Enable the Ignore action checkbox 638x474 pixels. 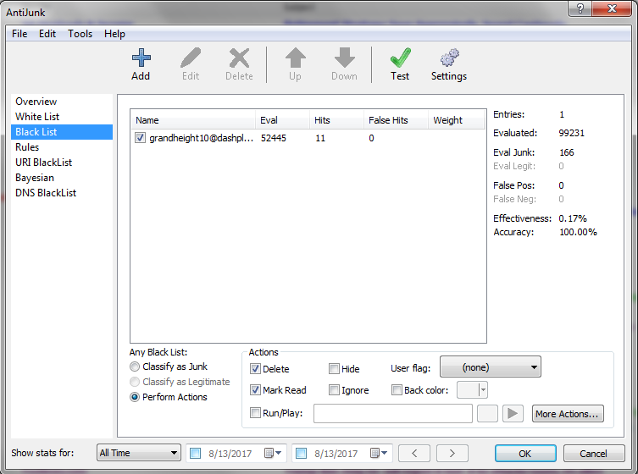334,390
